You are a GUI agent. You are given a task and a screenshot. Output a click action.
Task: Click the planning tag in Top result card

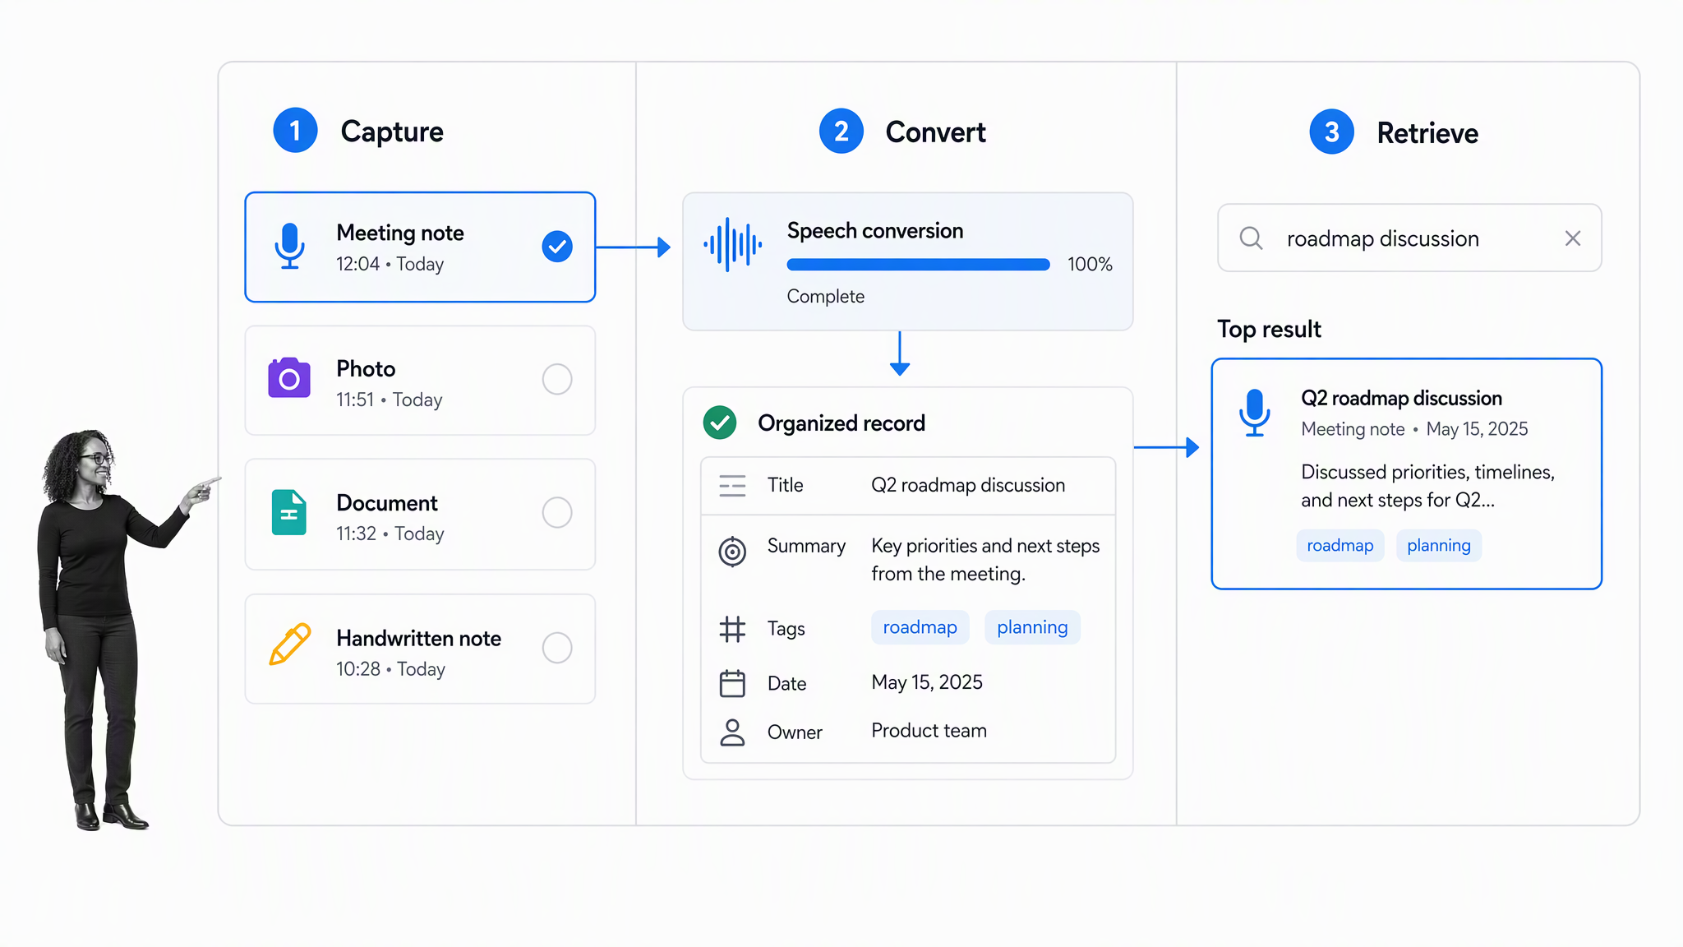1439,546
